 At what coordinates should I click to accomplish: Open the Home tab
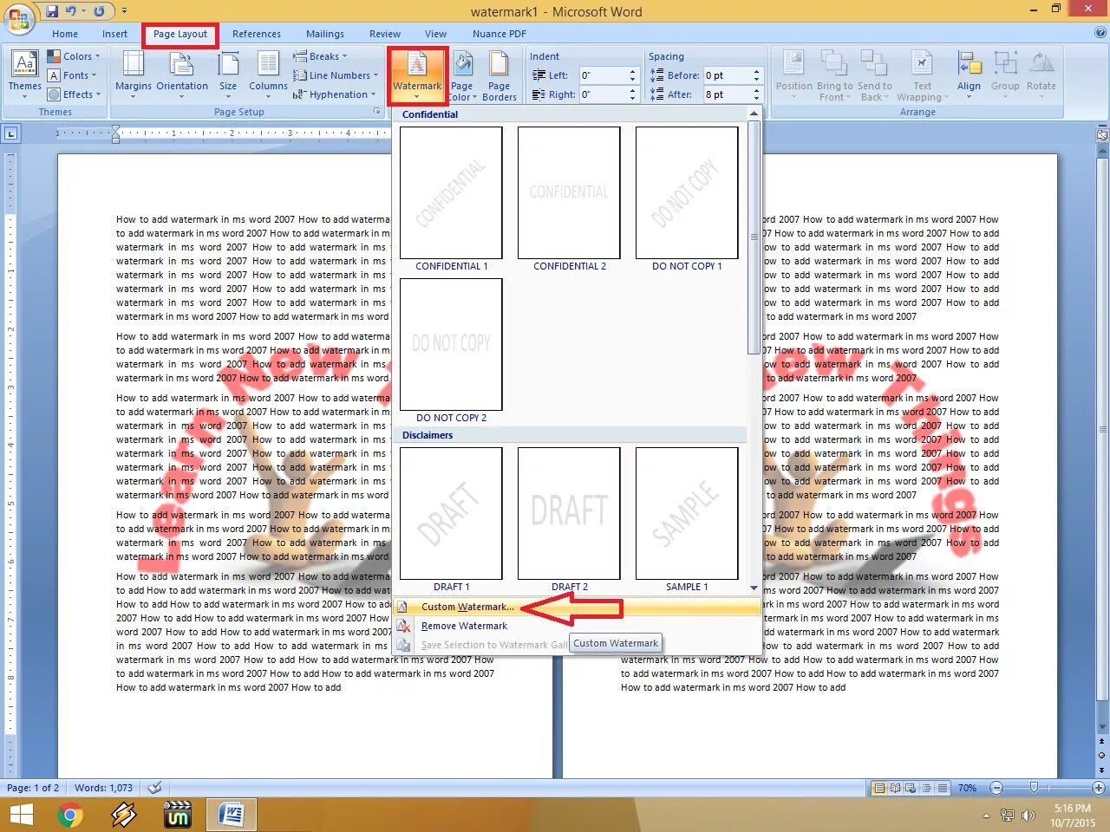click(x=65, y=34)
